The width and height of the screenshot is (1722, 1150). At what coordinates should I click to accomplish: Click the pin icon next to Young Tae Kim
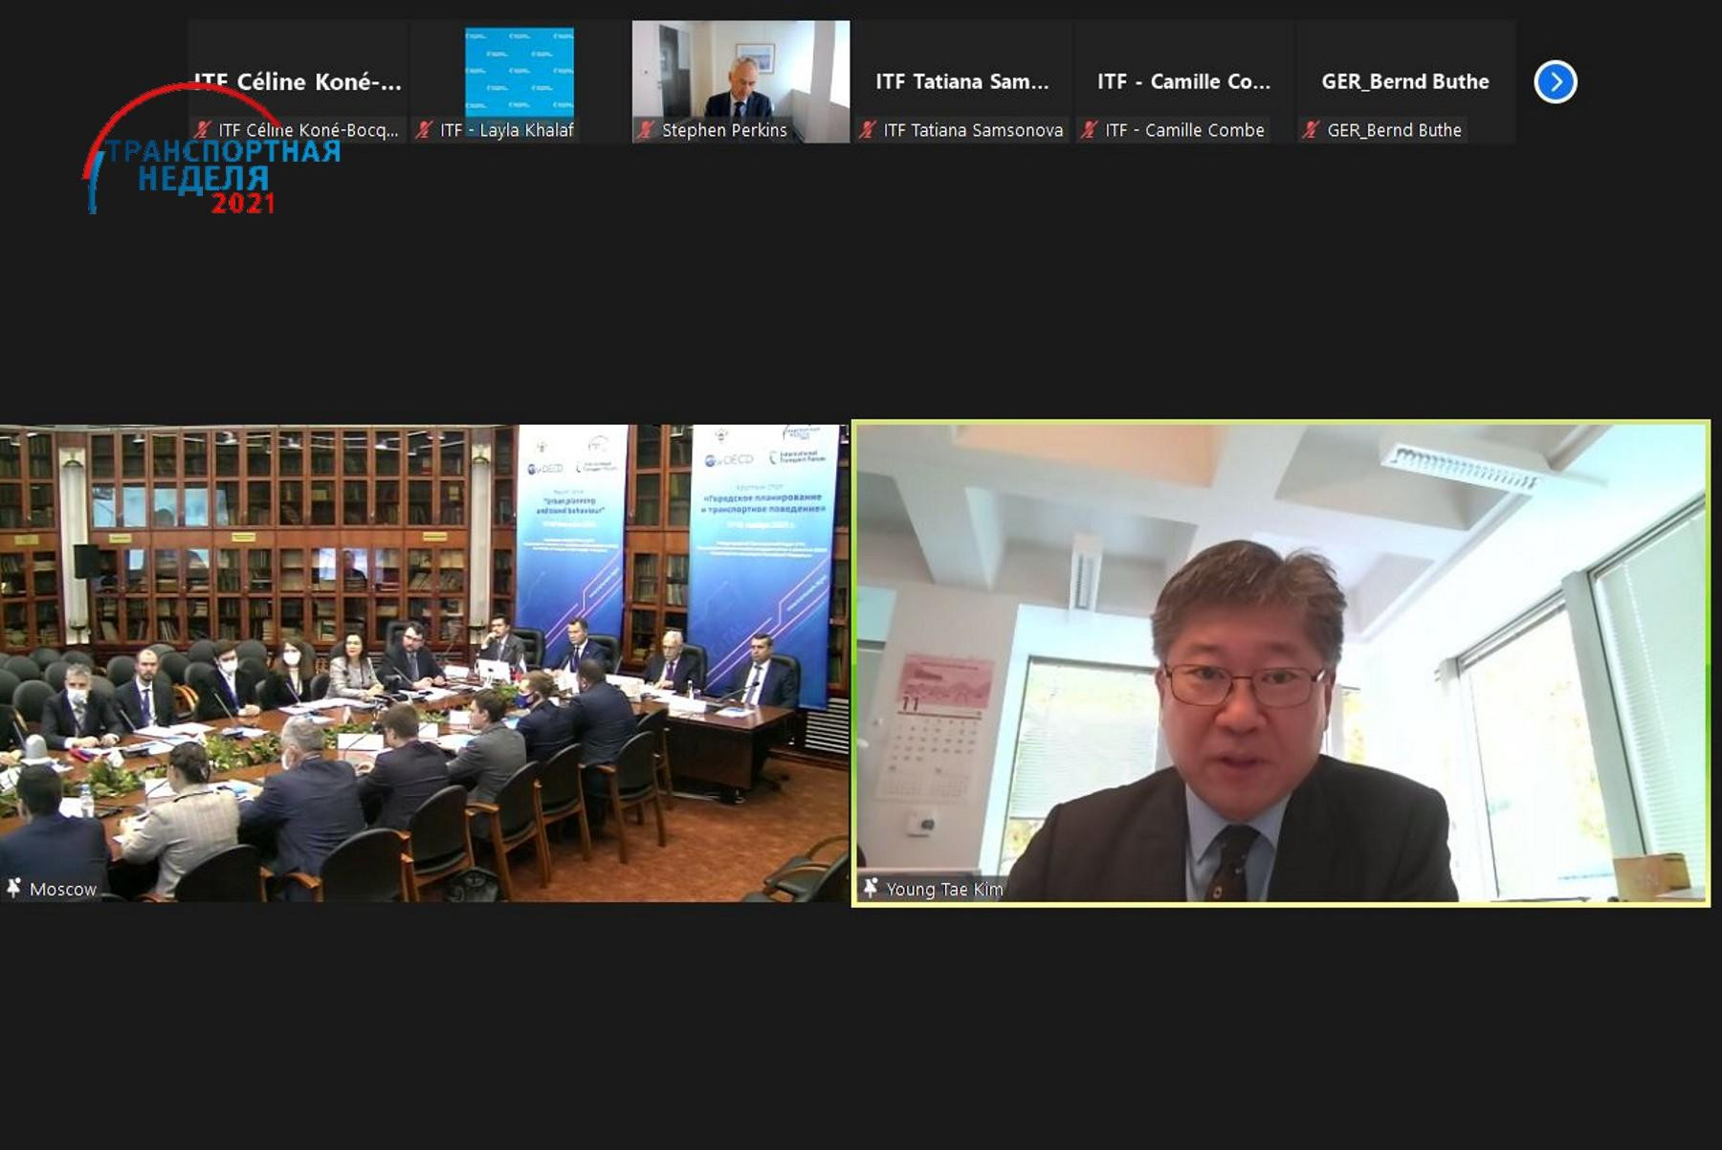point(871,888)
